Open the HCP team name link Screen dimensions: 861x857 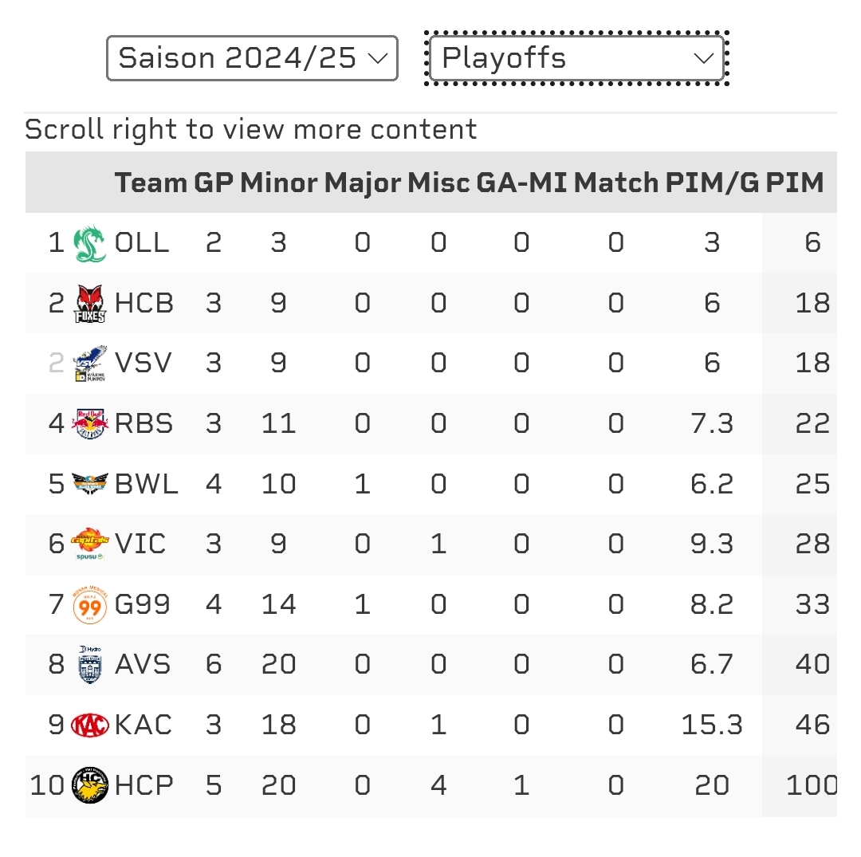143,785
